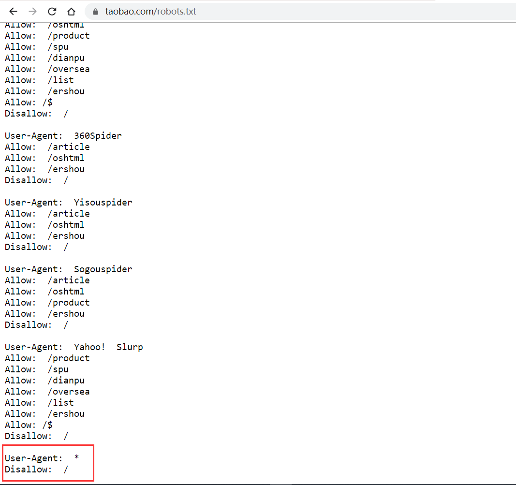Select the text 'User-Agent: Yahoo! Slurp'
Screen dimensions: 516x485
74,347
